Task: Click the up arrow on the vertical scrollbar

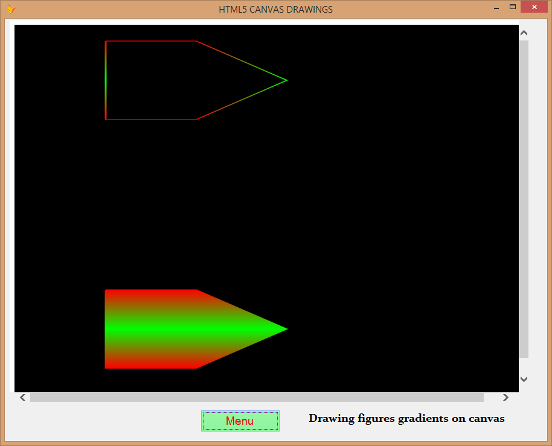Action: click(x=524, y=32)
